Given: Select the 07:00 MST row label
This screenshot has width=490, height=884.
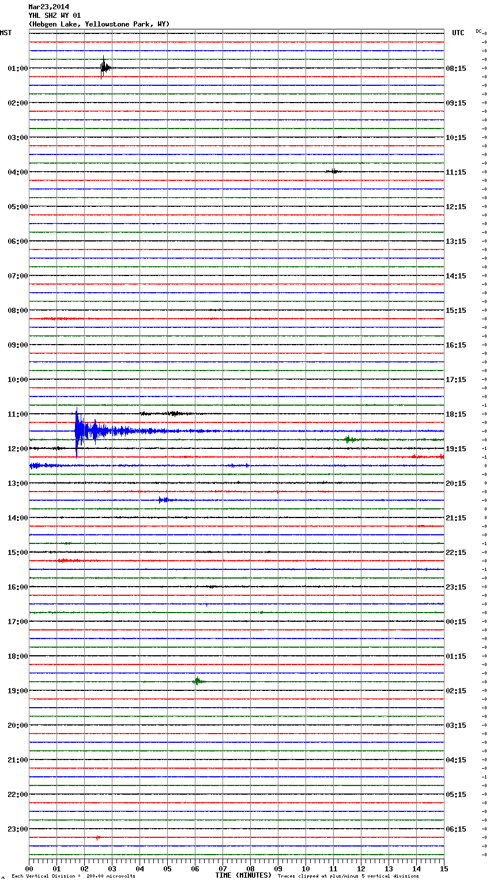Looking at the screenshot, I should coord(18,276).
